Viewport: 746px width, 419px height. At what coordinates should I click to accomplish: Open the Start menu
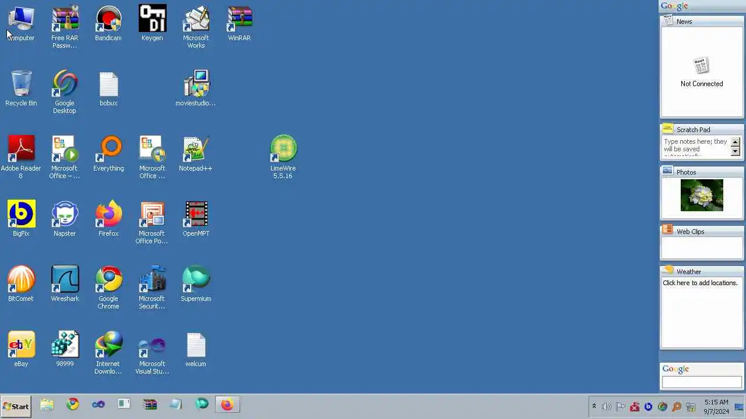[x=16, y=406]
